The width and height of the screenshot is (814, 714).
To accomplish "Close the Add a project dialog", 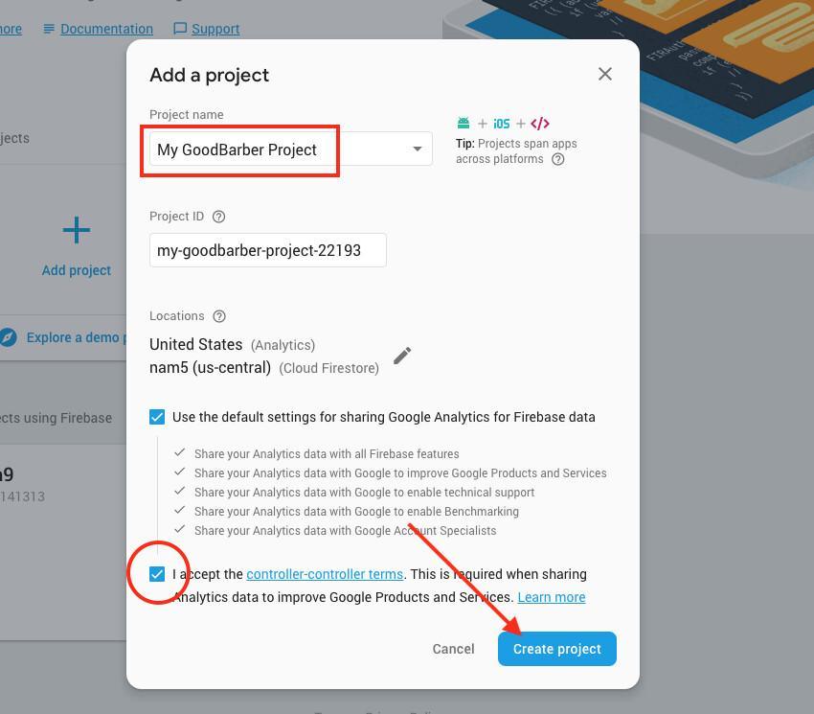I will (x=605, y=74).
